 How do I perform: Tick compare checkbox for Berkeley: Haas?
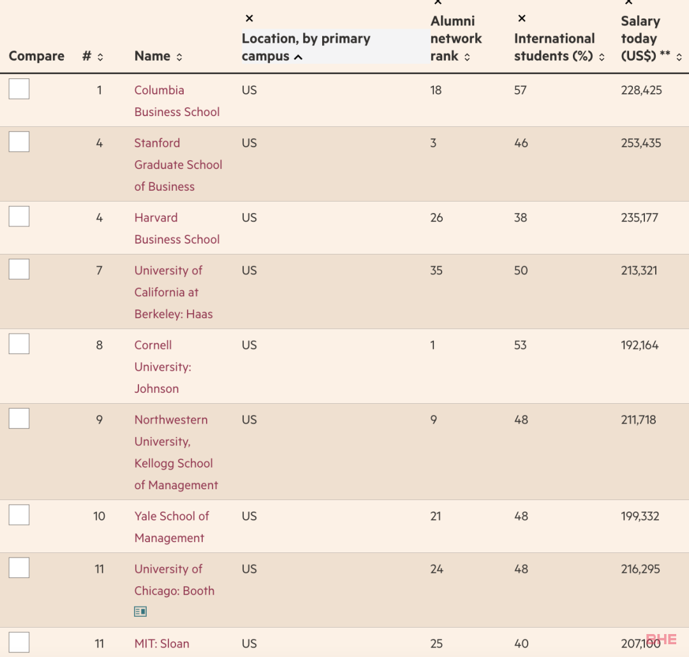coord(19,269)
